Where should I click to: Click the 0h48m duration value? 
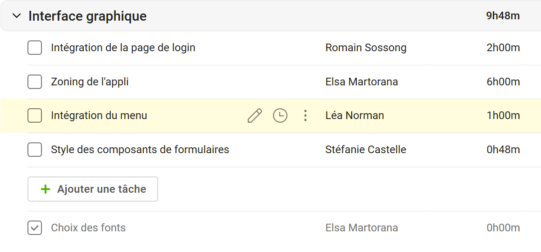[x=503, y=150]
